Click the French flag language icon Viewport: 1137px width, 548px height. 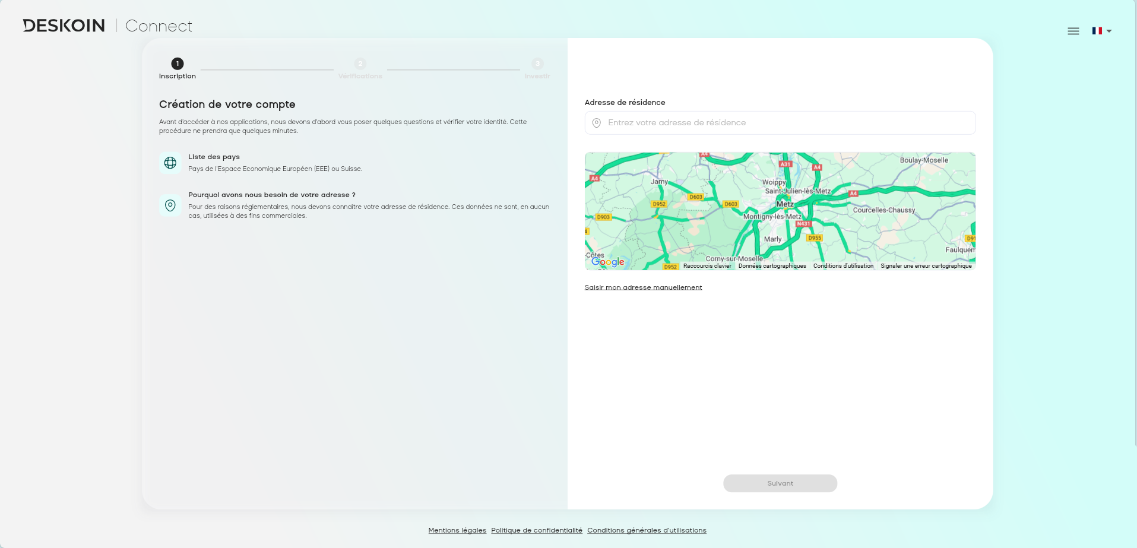point(1097,30)
